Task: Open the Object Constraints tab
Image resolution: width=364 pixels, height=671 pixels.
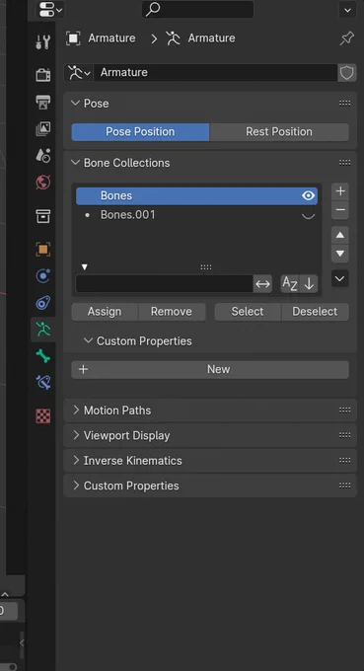Action: [x=43, y=303]
